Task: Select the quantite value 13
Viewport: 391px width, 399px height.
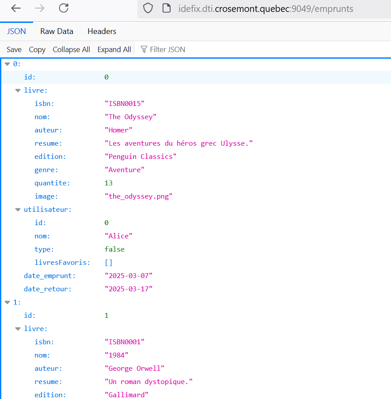Action: [109, 183]
